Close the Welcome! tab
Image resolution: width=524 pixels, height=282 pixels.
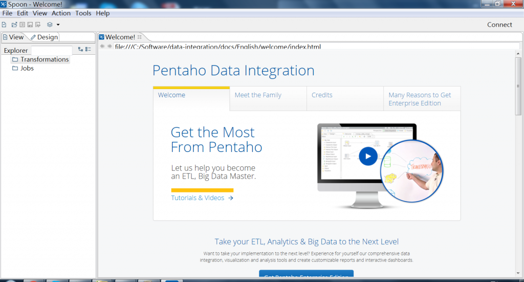pos(140,37)
